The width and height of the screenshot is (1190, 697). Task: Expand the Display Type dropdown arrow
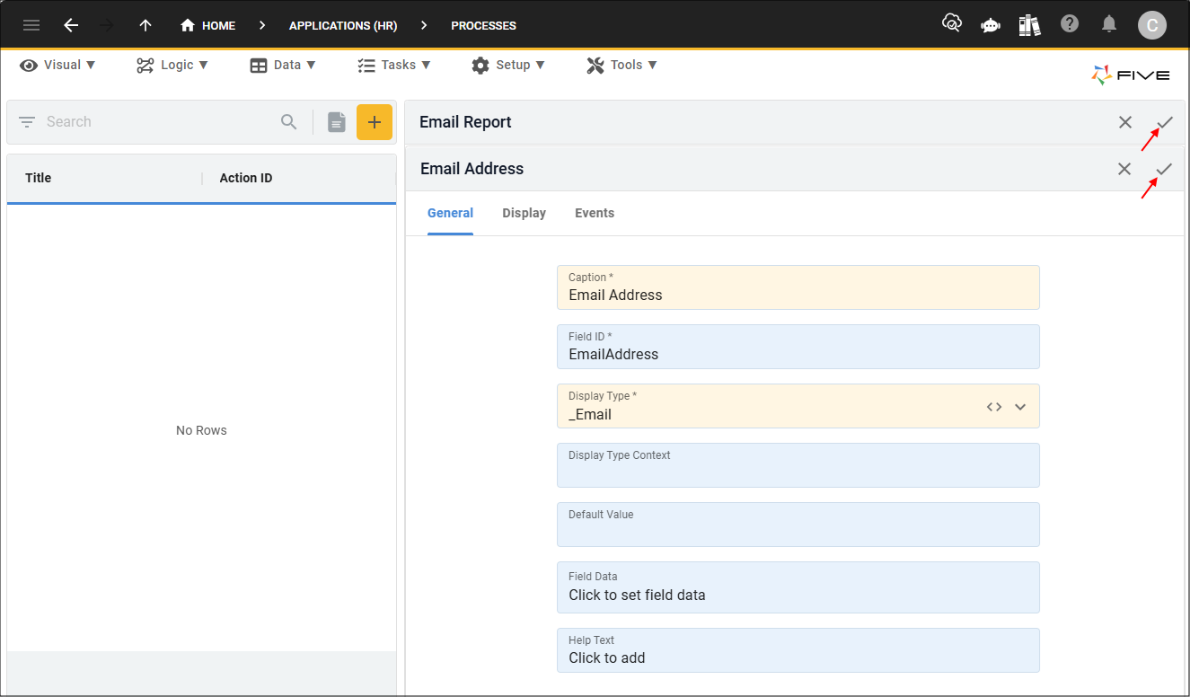(1020, 407)
